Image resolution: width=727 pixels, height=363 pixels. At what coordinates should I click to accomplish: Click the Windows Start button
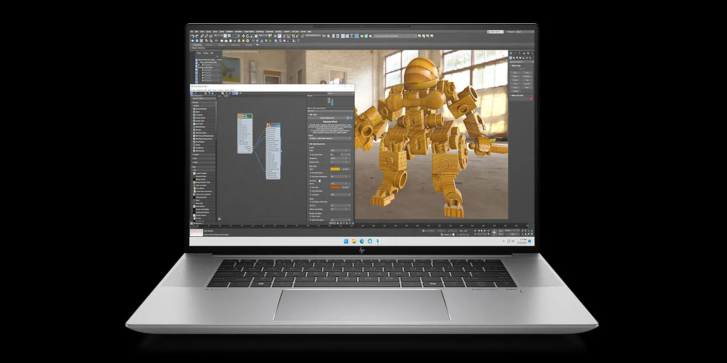click(x=346, y=241)
